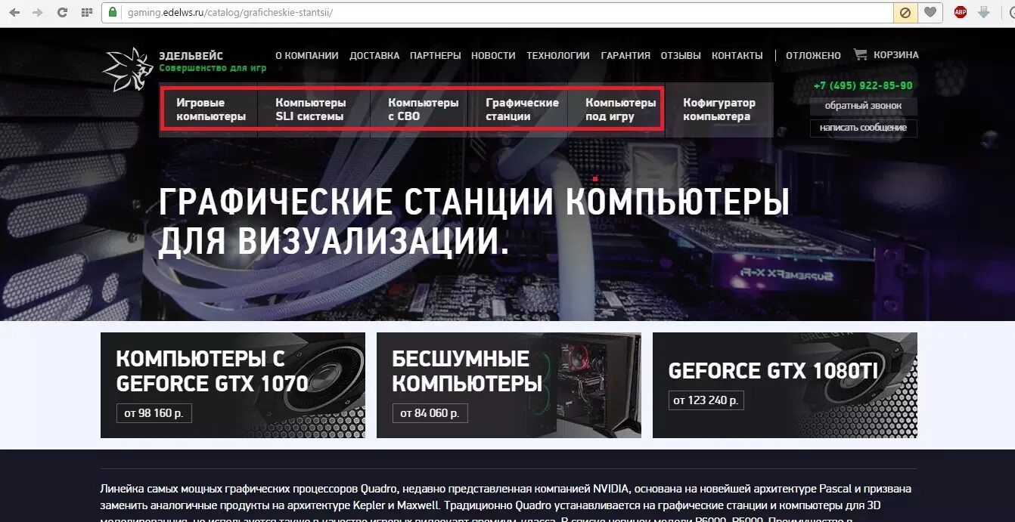
Task: Click the обратный звонок button
Action: [x=863, y=106]
